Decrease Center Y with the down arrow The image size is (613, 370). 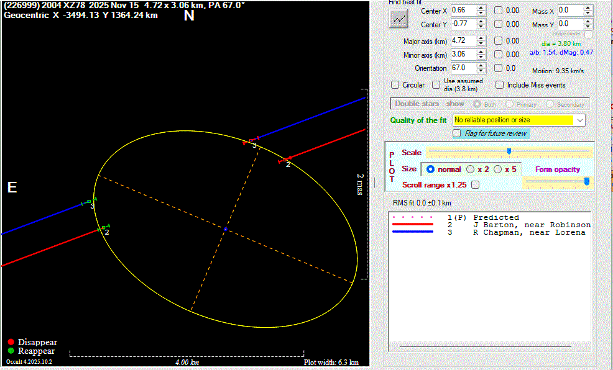tap(481, 27)
